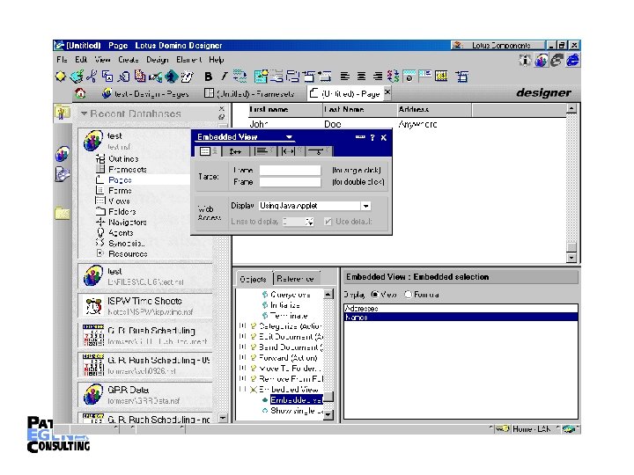Open the Basics tab of Embedded View properties

pos(208,151)
